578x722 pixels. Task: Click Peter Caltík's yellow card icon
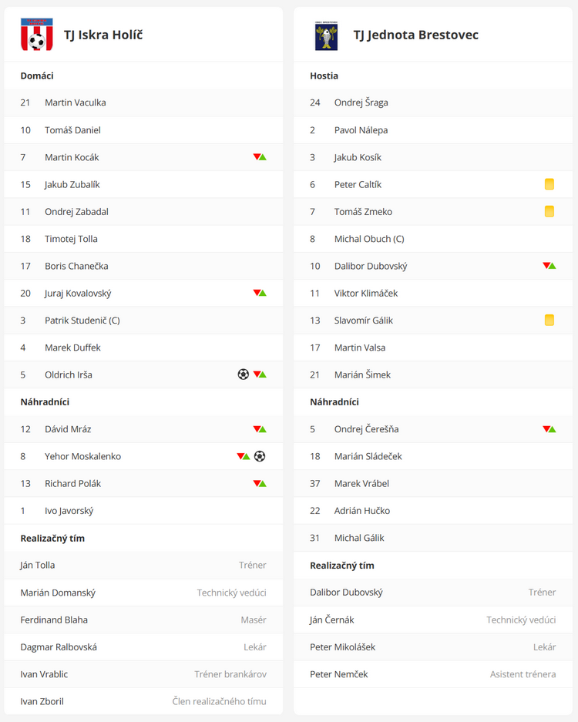coord(549,184)
